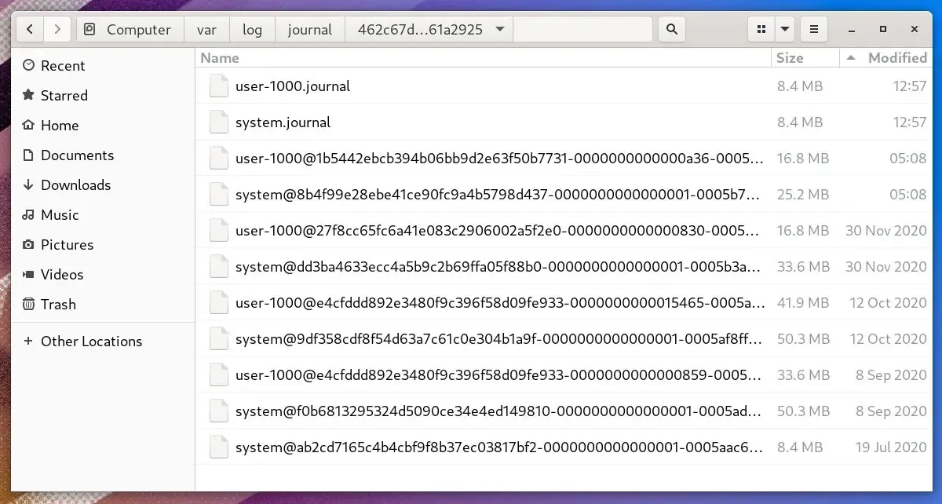942x504 pixels.
Task: Switch to grid view icon
Action: coord(761,30)
